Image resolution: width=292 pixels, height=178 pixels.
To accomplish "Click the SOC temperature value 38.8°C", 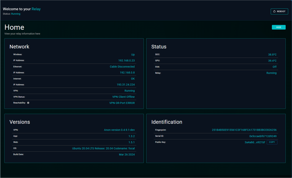I will 272,54.
